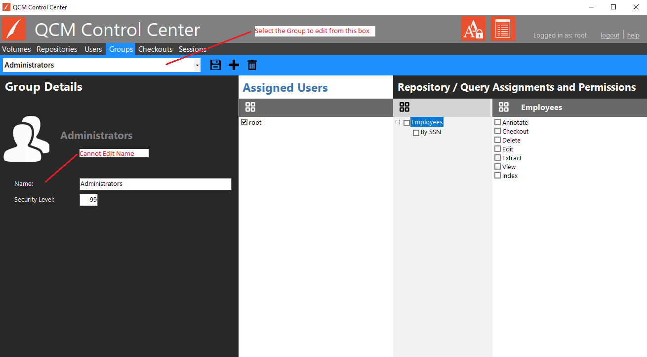Click the save group floppy disk icon
Screen dimensions: 647x357
pos(215,65)
